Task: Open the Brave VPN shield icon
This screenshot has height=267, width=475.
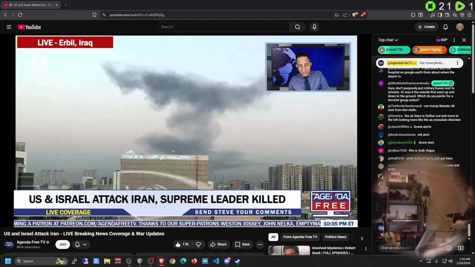Action: tap(462, 15)
